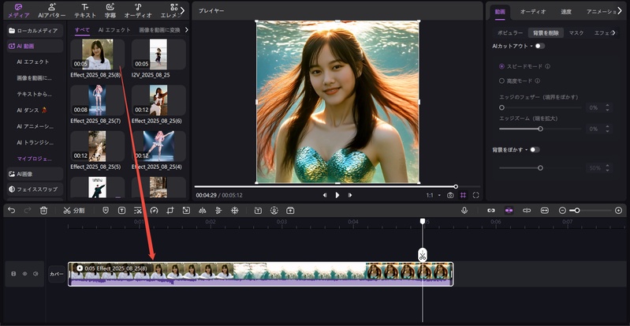The height and width of the screenshot is (326, 630).
Task: Switch to 動画 properties tab
Action: coord(500,12)
